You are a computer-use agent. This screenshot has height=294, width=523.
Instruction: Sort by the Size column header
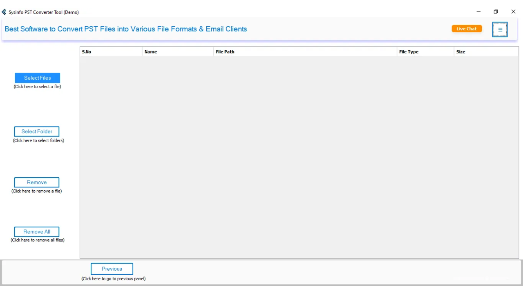(x=486, y=52)
